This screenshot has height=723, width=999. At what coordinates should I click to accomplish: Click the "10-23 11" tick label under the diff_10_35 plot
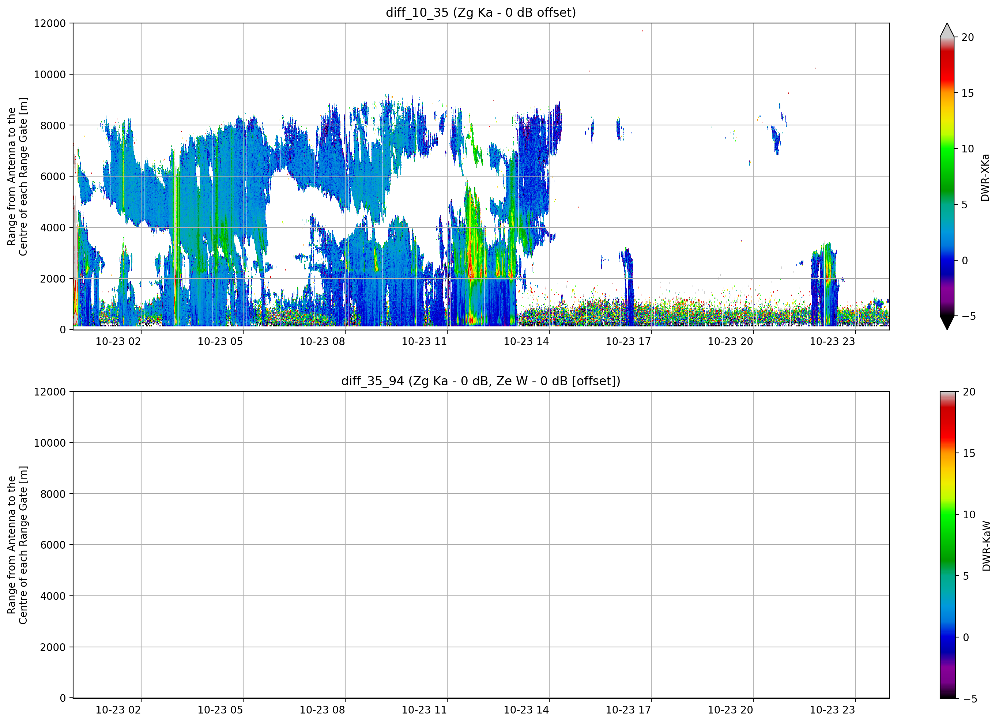[424, 342]
